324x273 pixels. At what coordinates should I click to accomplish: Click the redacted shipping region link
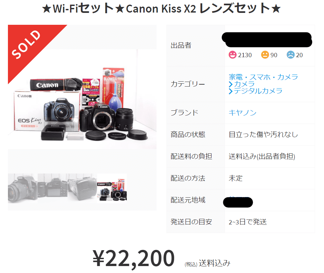[238, 202]
